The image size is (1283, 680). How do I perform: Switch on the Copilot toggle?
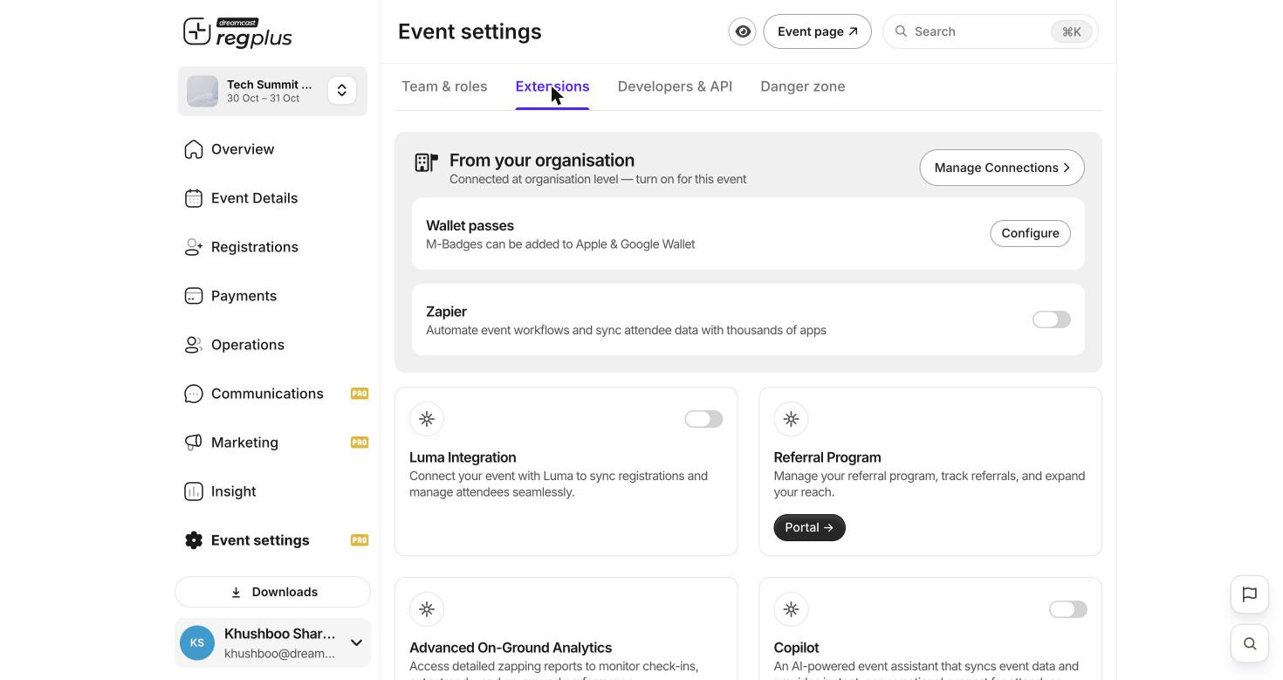[x=1068, y=609]
